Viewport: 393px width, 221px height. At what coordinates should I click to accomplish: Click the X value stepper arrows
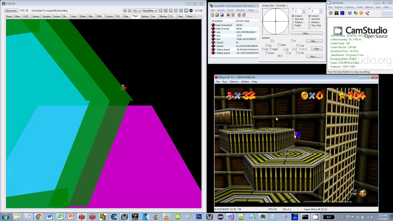(304, 11)
